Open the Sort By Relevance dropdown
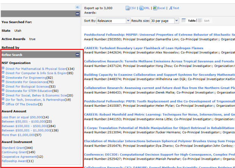The width and height of the screenshot is (235, 168). [x=113, y=21]
